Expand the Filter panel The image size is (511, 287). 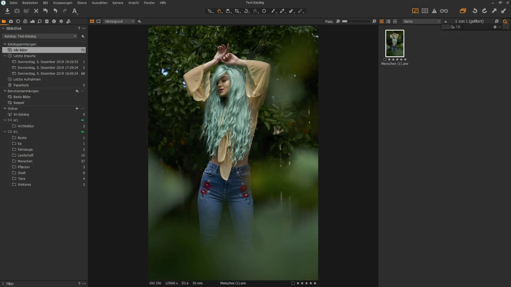[x=3, y=284]
